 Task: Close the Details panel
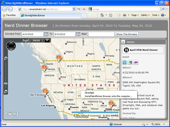pos(123,42)
